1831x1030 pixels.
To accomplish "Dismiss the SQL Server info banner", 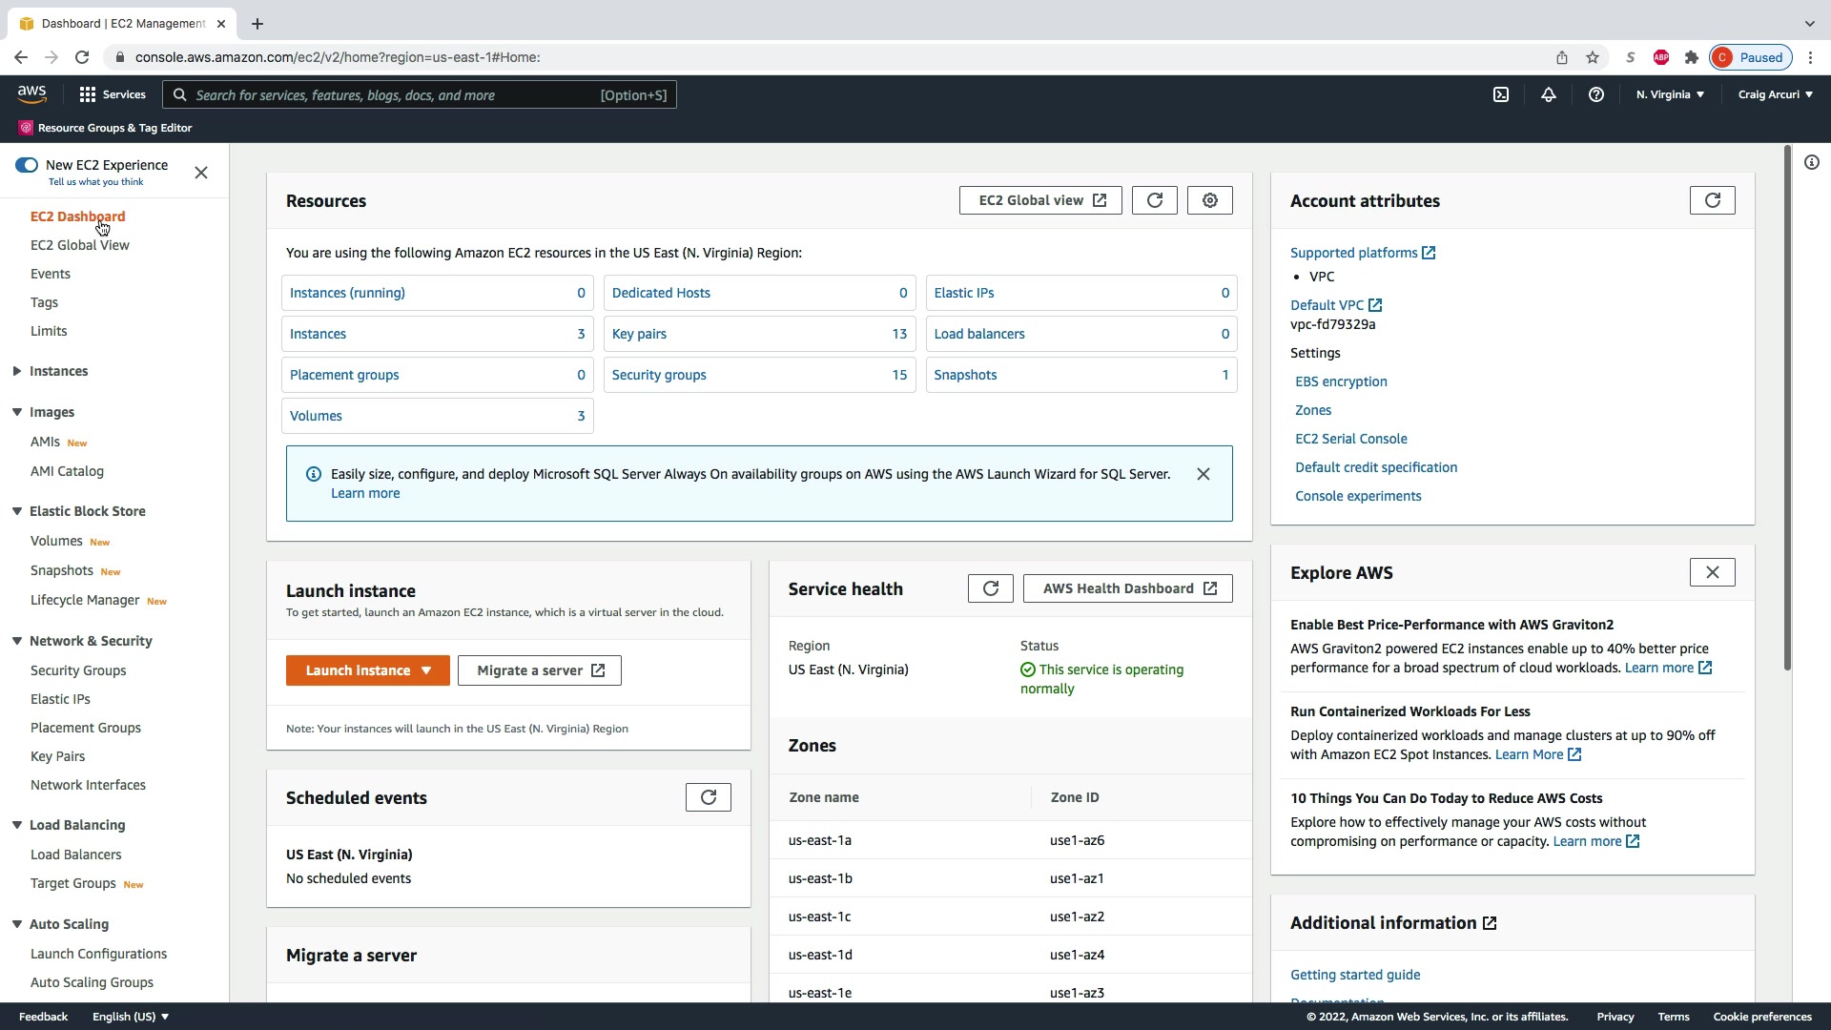I will [x=1203, y=474].
